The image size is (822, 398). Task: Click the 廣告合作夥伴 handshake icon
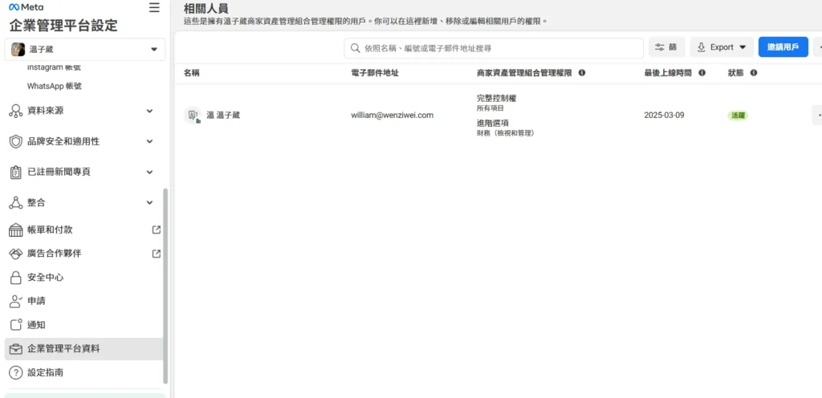tap(16, 254)
